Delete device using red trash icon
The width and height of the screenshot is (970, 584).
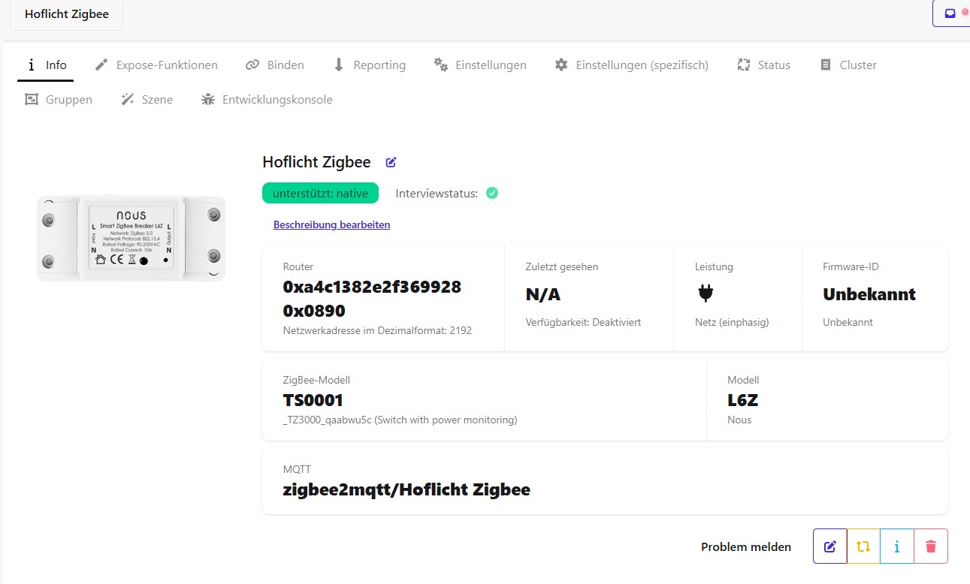point(931,546)
